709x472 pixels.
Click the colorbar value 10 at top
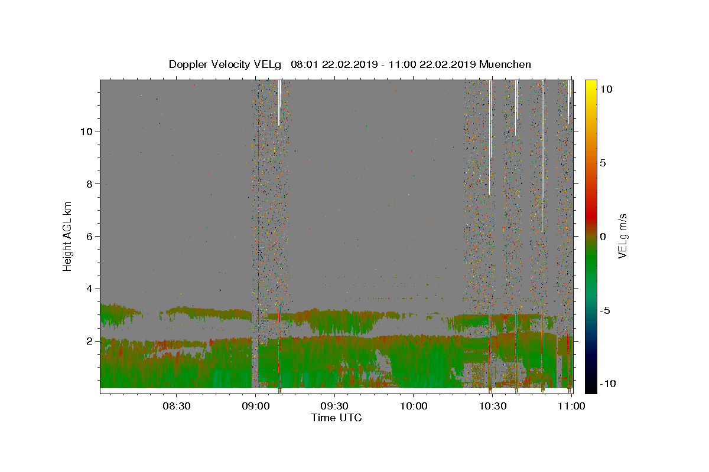pos(606,88)
